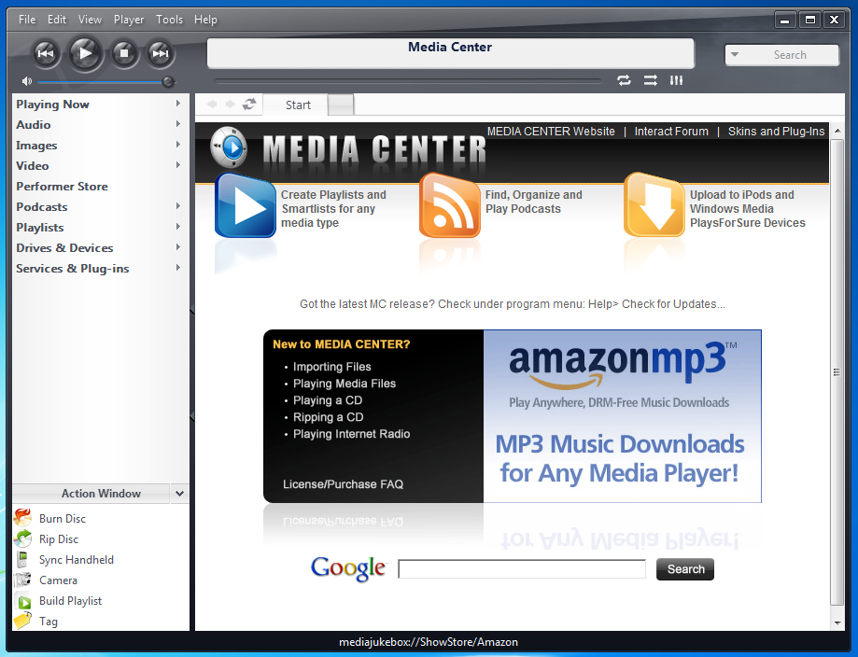Click the volume slider handle
Screen dimensions: 858x657
[x=168, y=82]
